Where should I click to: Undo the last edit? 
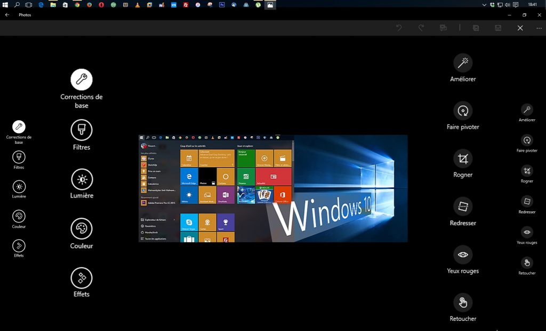coord(399,28)
